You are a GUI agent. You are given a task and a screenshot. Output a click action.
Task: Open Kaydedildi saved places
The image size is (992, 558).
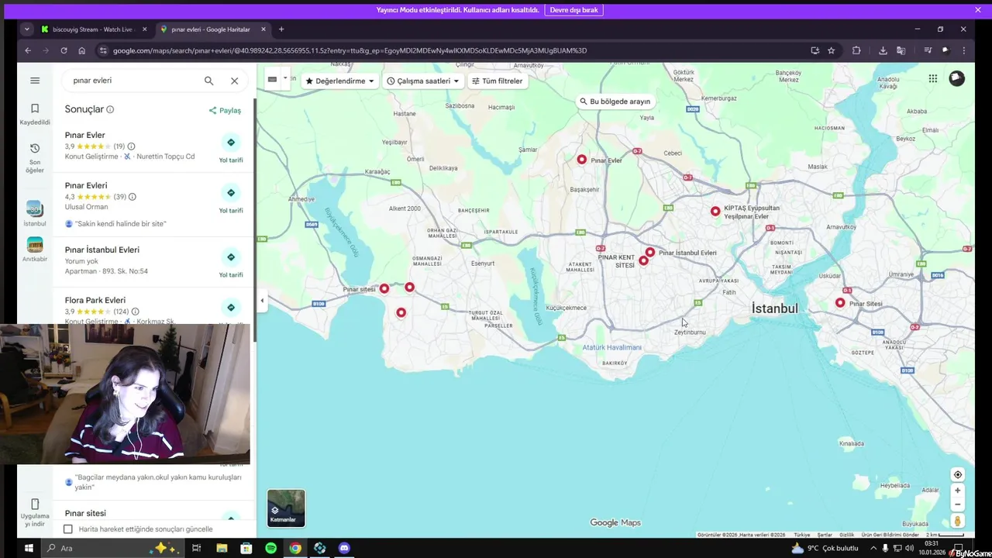[34, 114]
